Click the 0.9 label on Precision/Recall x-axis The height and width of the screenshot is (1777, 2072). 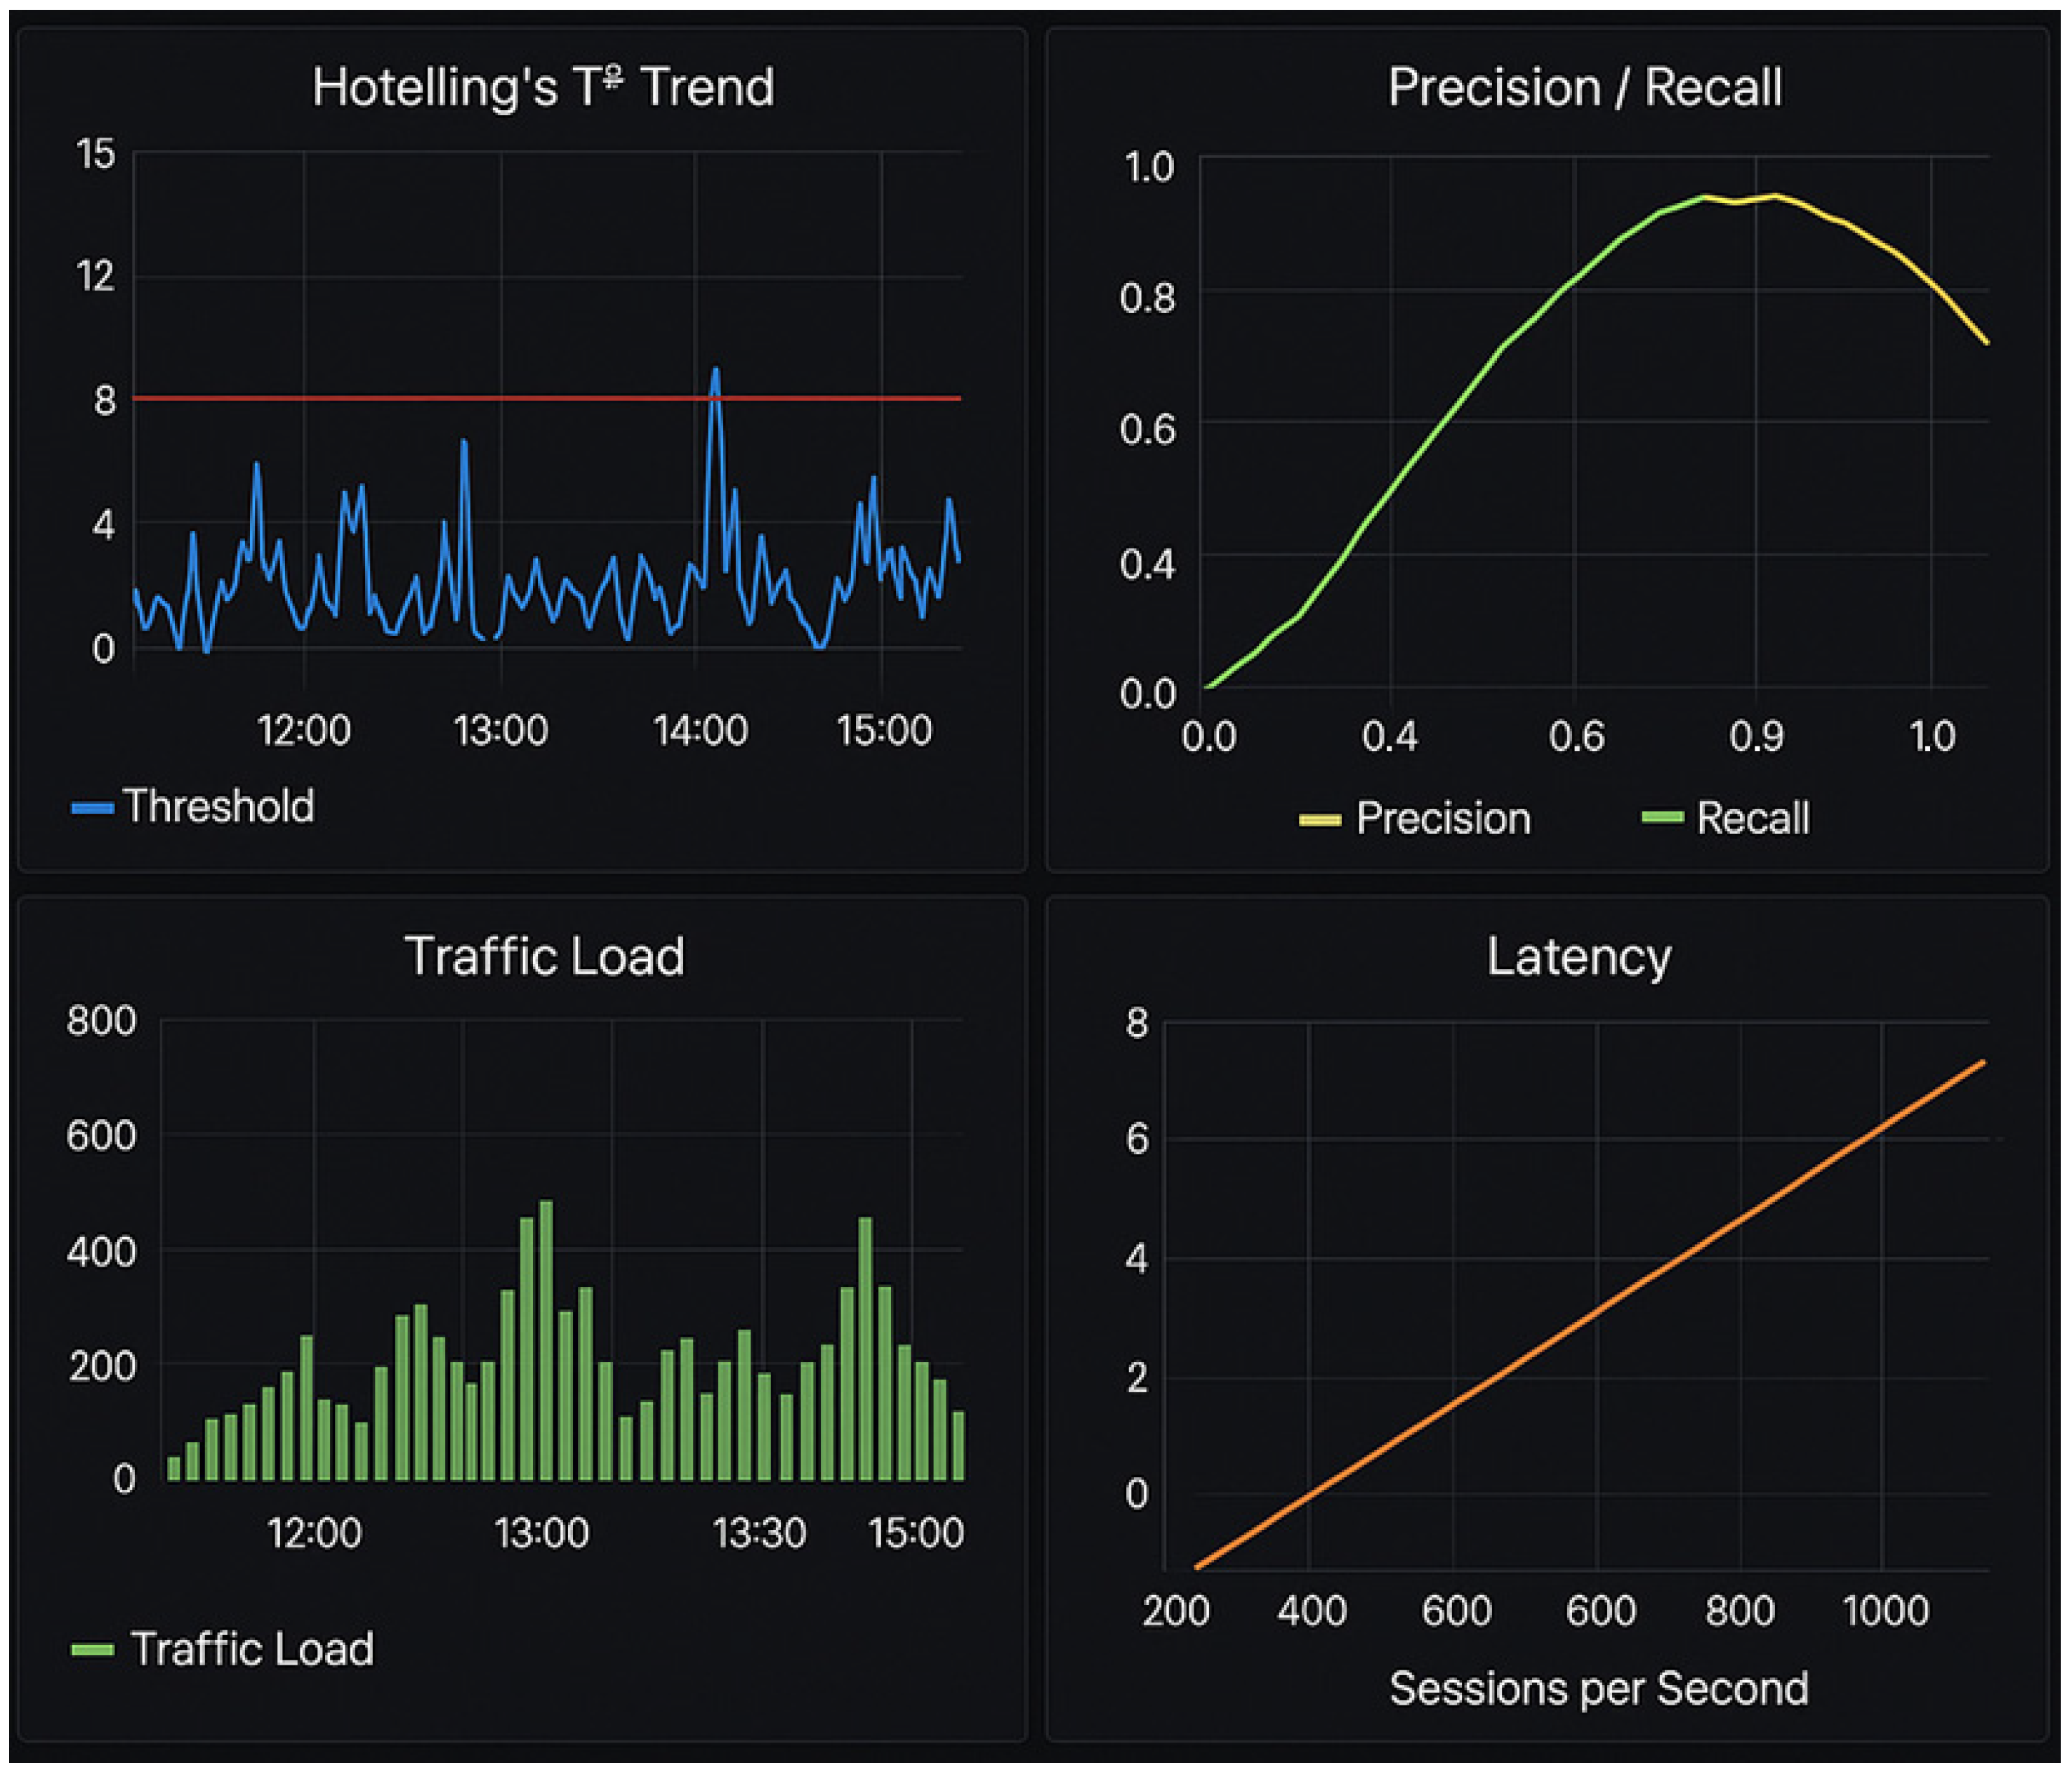pos(1757,736)
